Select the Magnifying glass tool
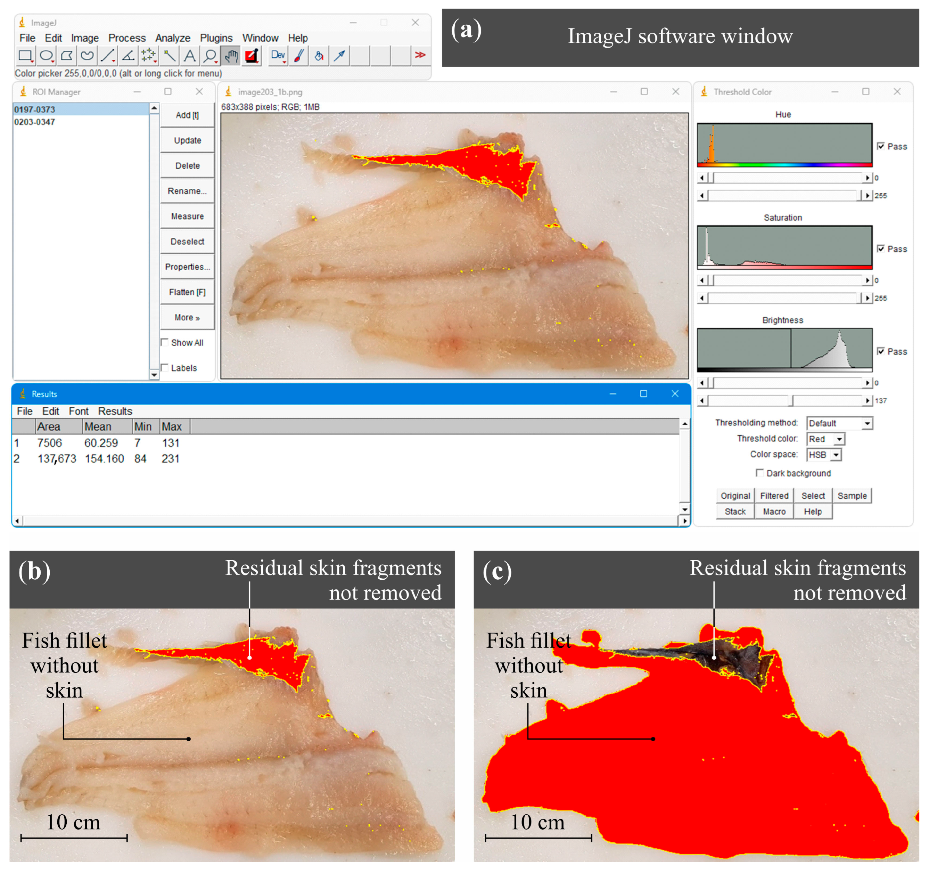The width and height of the screenshot is (929, 873). (210, 56)
